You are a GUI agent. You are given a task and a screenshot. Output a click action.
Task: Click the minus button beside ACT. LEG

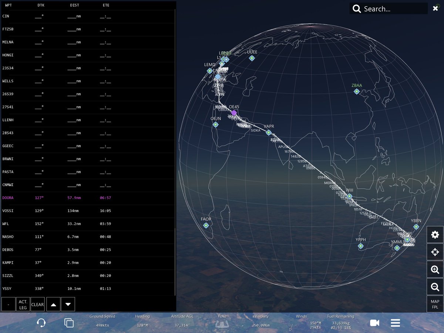tap(8, 304)
